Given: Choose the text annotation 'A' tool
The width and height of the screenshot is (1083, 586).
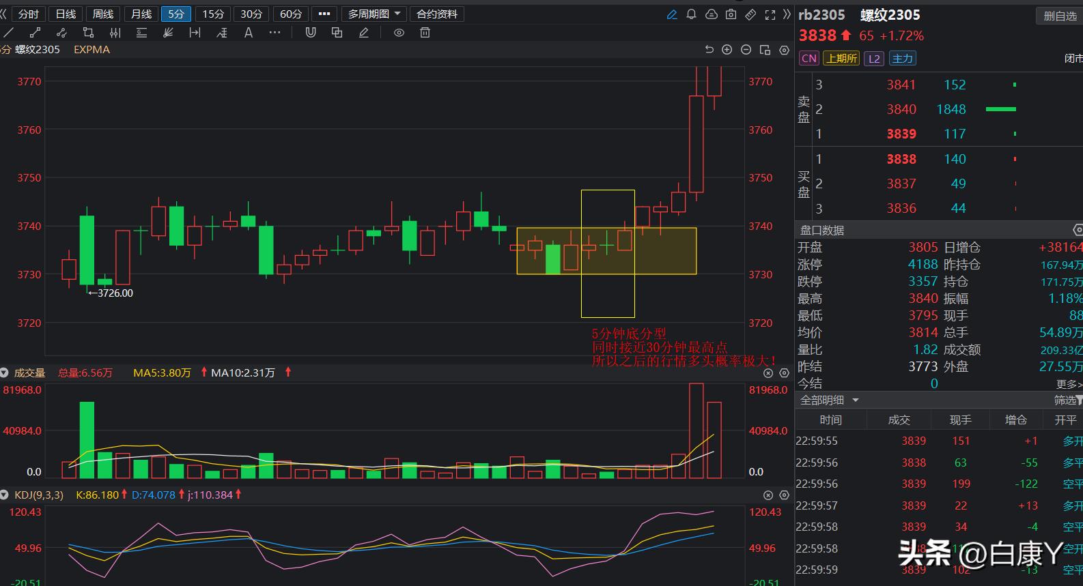Looking at the screenshot, I should (249, 33).
